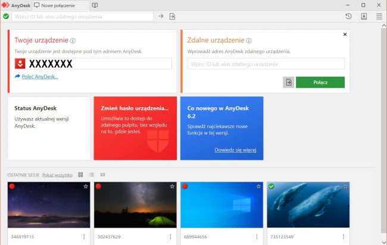Click the connect arrow beside top address bar

[x=161, y=16]
